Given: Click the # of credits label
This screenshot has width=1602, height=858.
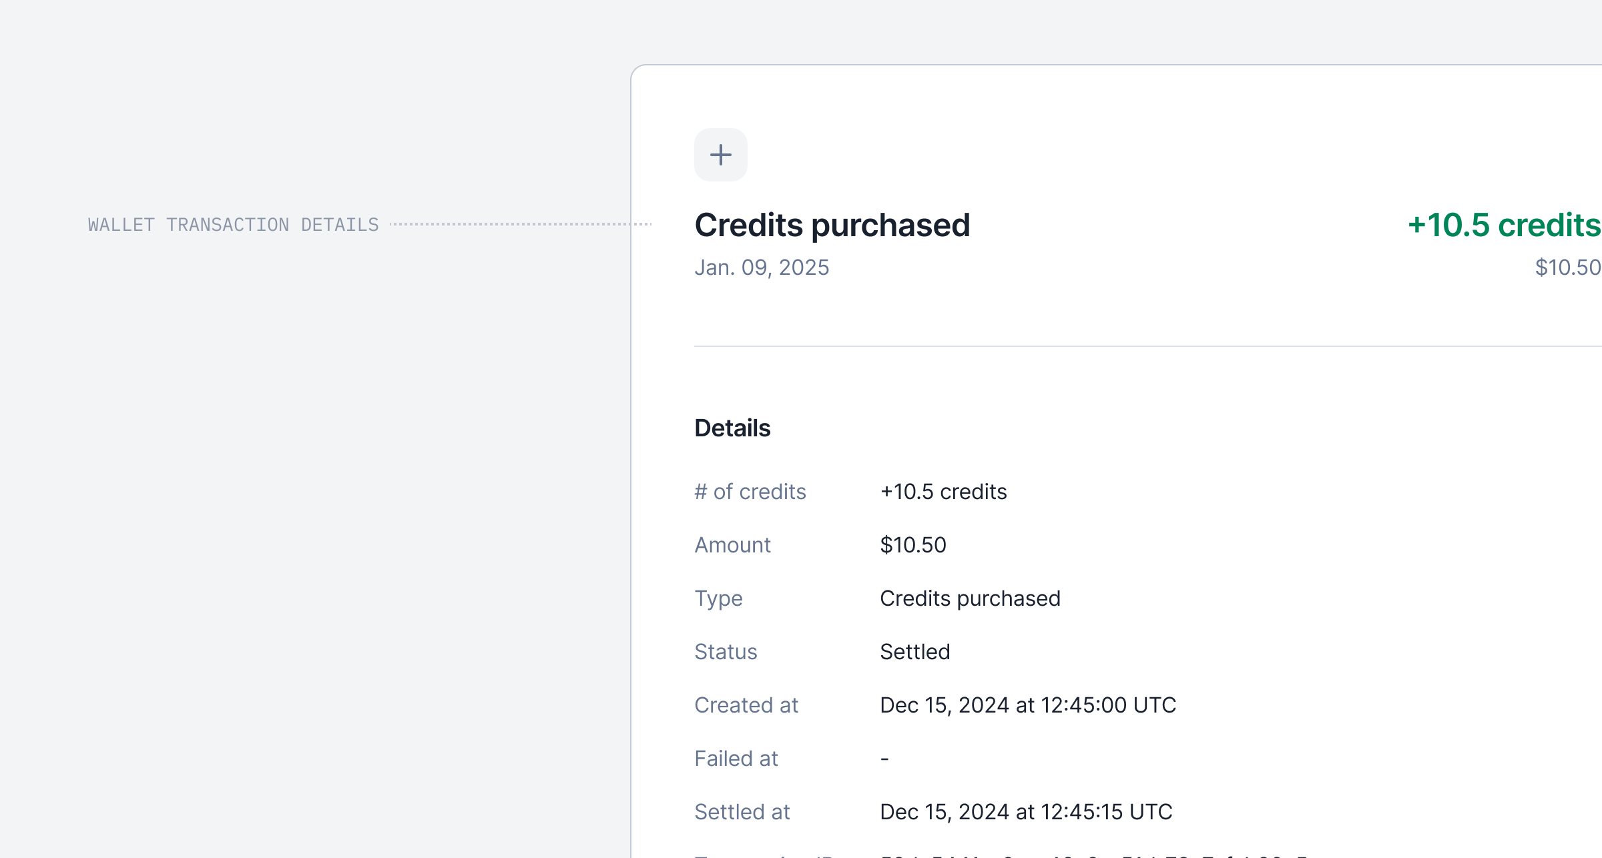Looking at the screenshot, I should click(x=750, y=492).
